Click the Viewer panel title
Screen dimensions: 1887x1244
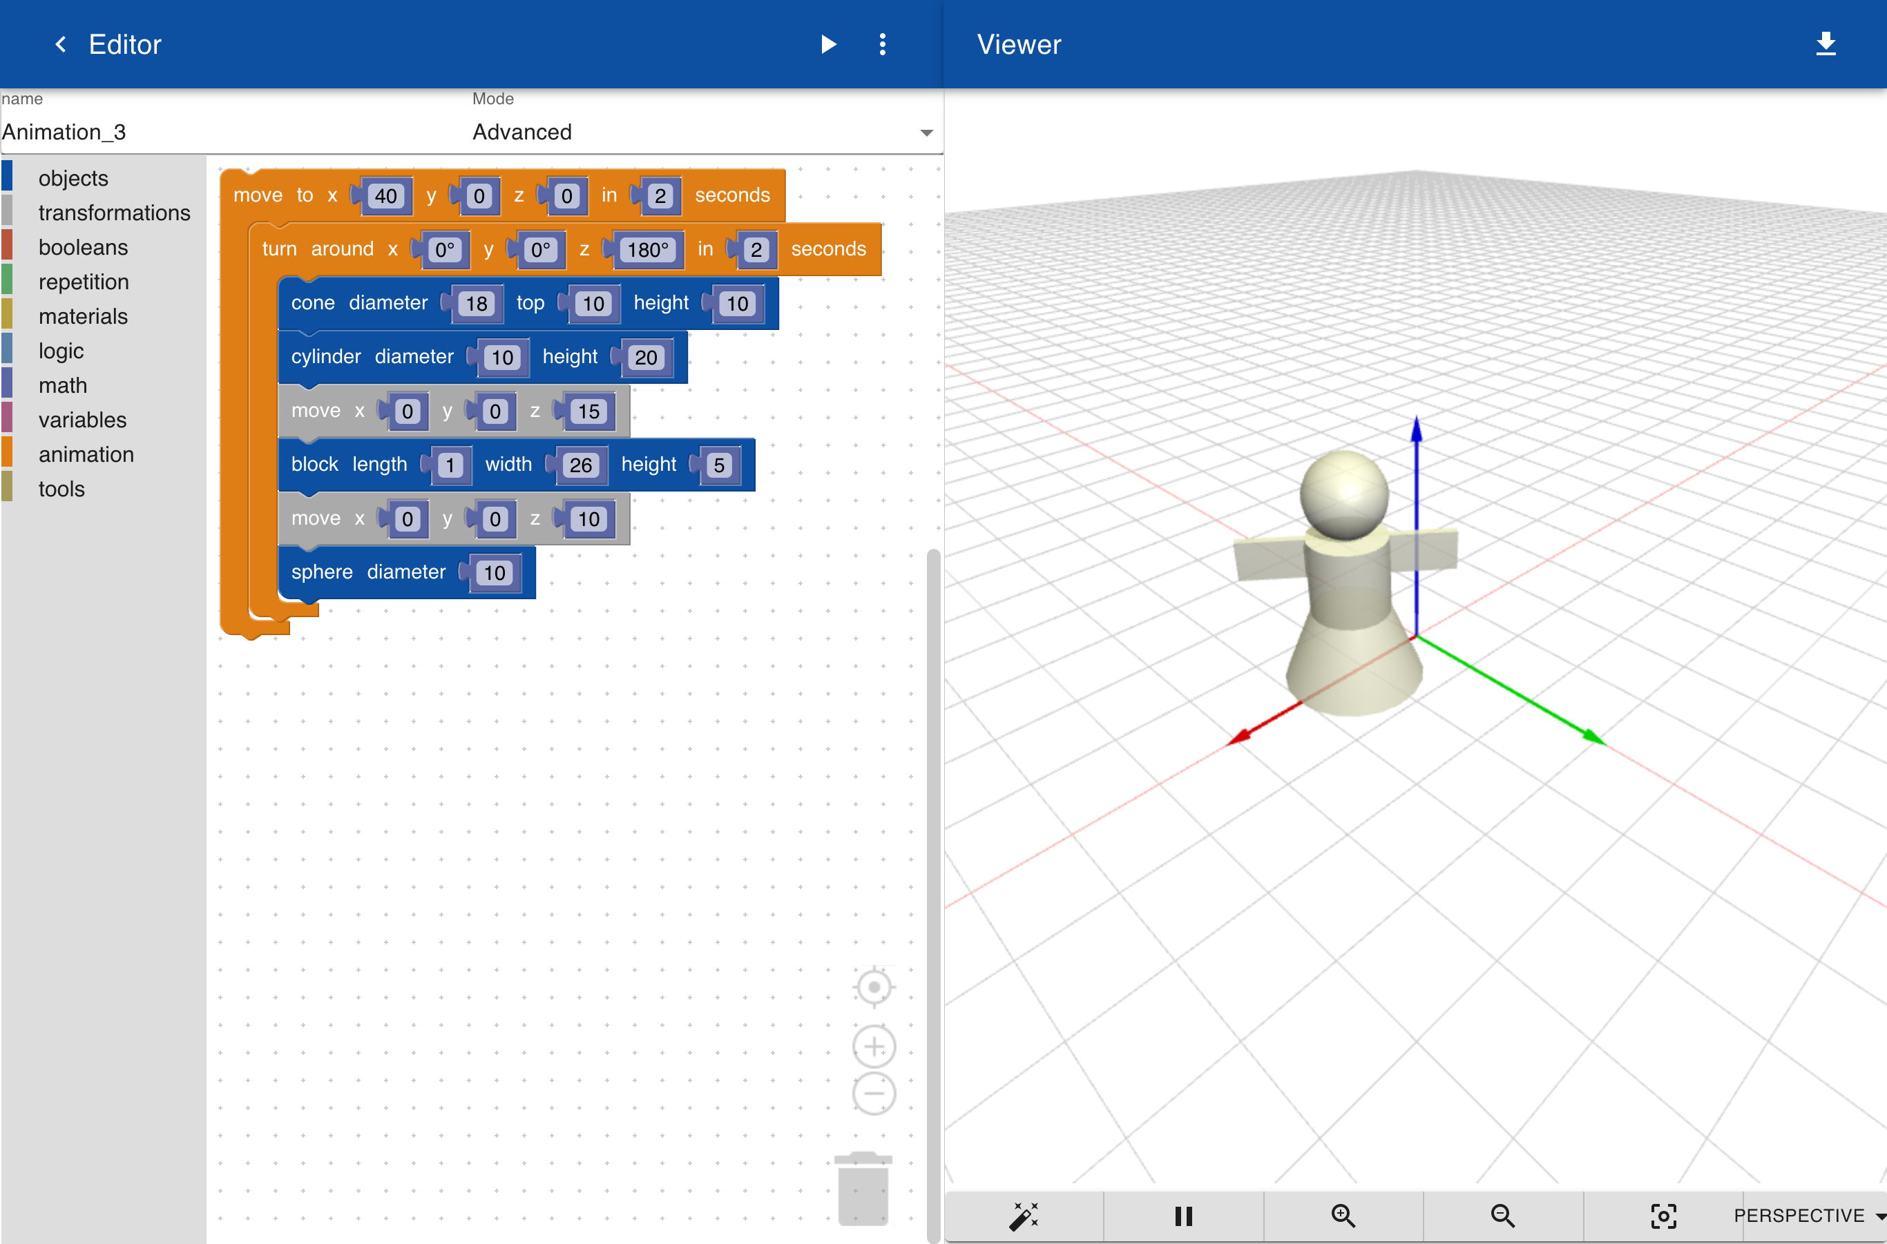[1019, 44]
